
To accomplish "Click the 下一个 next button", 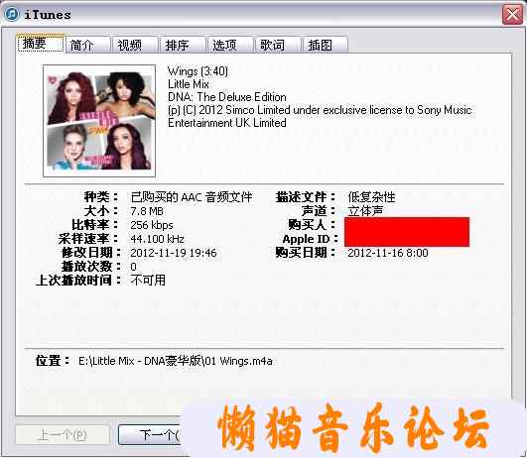I will click(x=150, y=435).
